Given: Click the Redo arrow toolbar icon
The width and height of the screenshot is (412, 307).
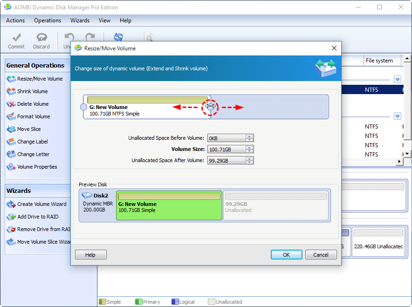Looking at the screenshot, I should [x=90, y=38].
